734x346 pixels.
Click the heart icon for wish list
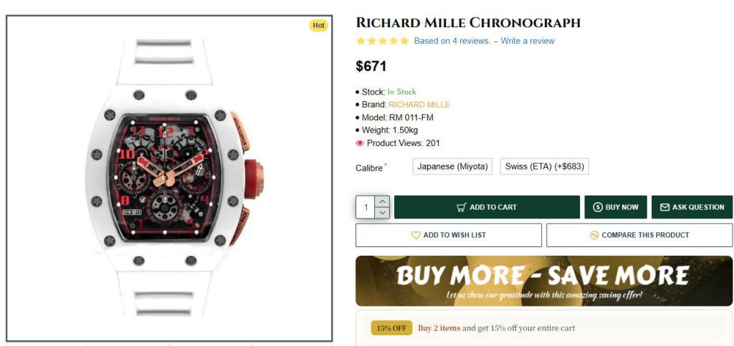(x=416, y=235)
